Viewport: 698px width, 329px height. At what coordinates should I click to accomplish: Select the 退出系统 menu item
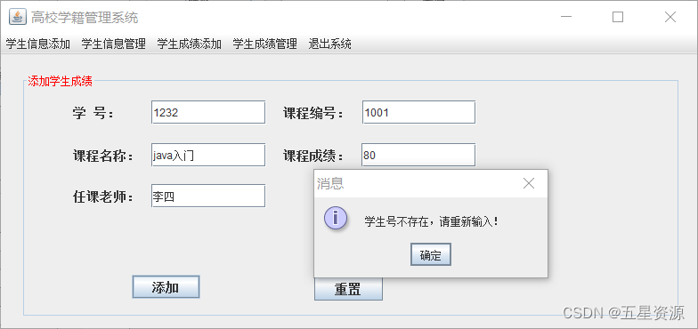329,44
